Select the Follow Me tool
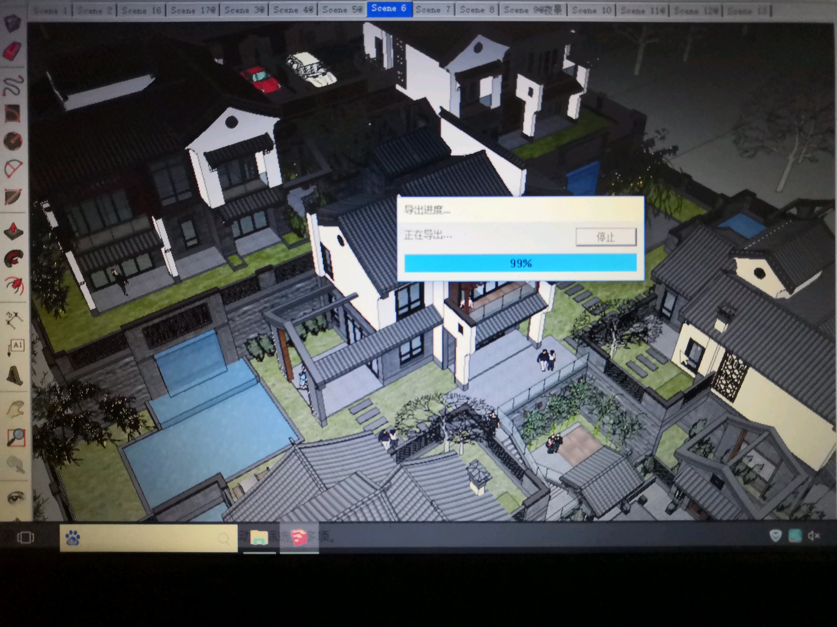Image resolution: width=837 pixels, height=627 pixels. pyautogui.click(x=14, y=258)
